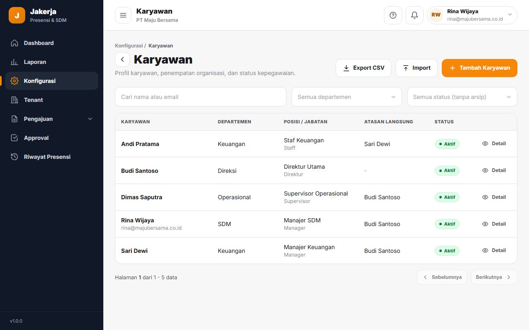Image resolution: width=529 pixels, height=330 pixels.
Task: Go to the Laporan menu item
Action: 52,62
